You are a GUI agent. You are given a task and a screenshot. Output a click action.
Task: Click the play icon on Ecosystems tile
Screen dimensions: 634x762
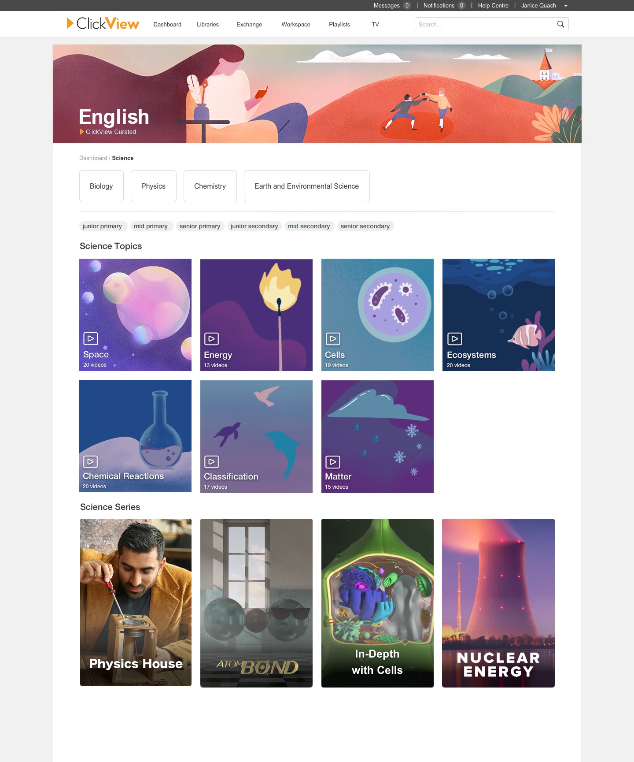pyautogui.click(x=455, y=339)
